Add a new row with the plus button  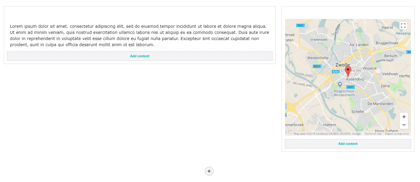click(x=209, y=171)
